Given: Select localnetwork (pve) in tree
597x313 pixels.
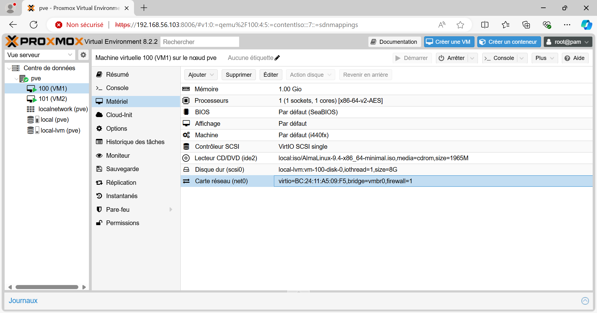Looking at the screenshot, I should point(47,109).
